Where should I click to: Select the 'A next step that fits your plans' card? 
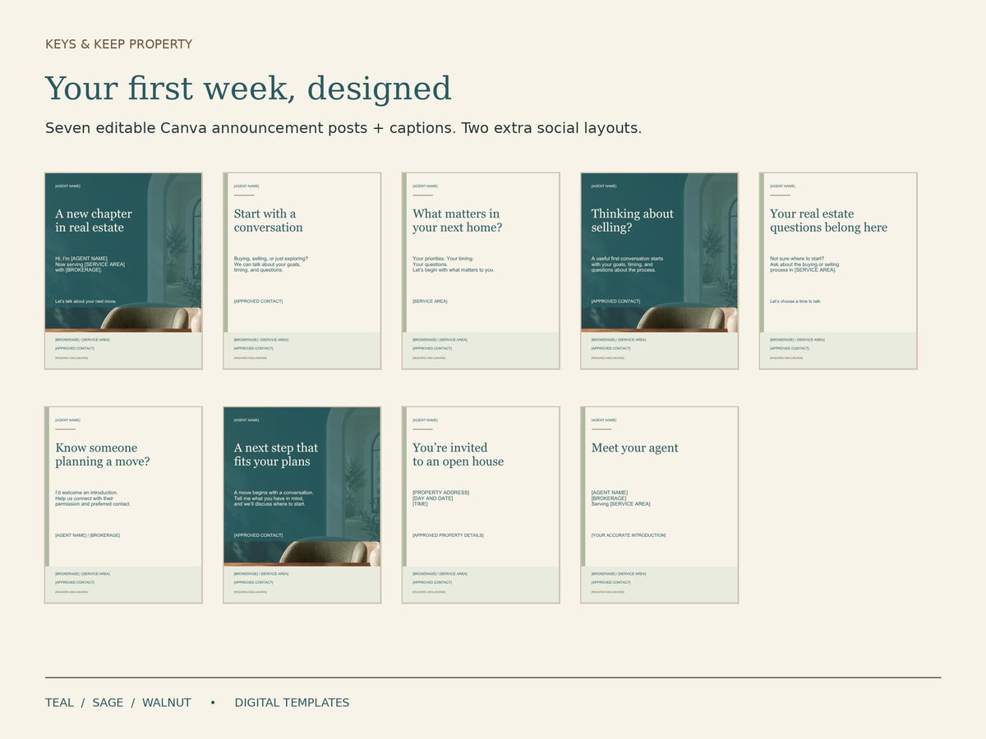click(x=302, y=505)
